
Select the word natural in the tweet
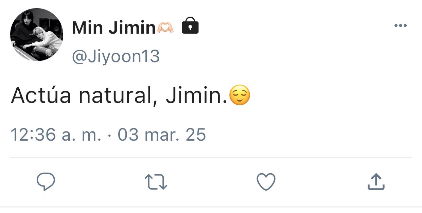click(116, 96)
